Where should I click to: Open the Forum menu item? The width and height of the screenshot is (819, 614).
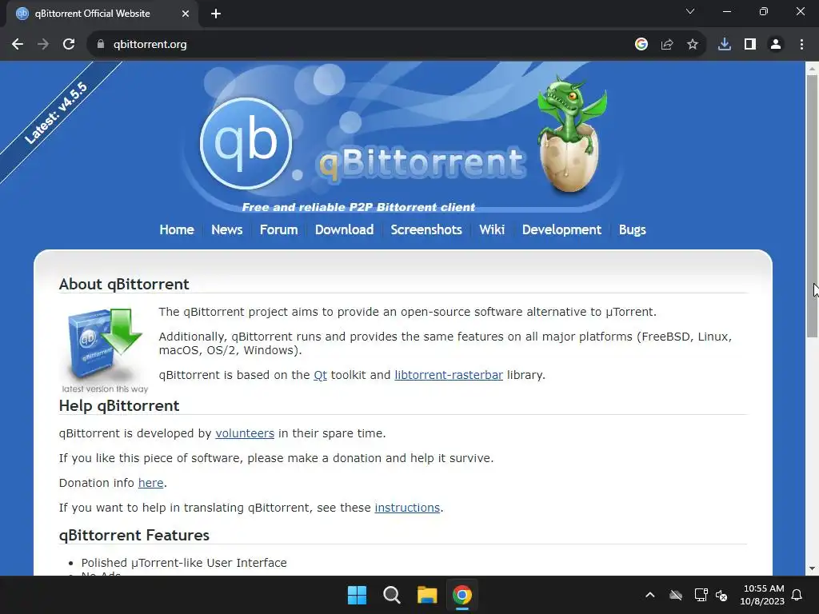[278, 229]
